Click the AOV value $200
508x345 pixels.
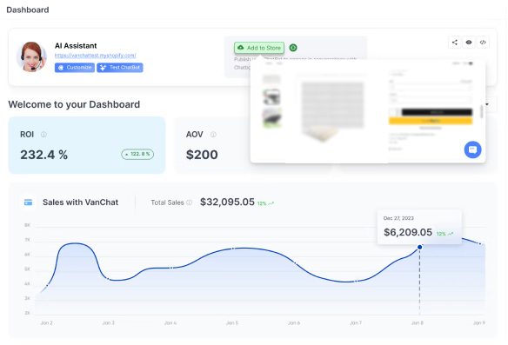pyautogui.click(x=202, y=155)
